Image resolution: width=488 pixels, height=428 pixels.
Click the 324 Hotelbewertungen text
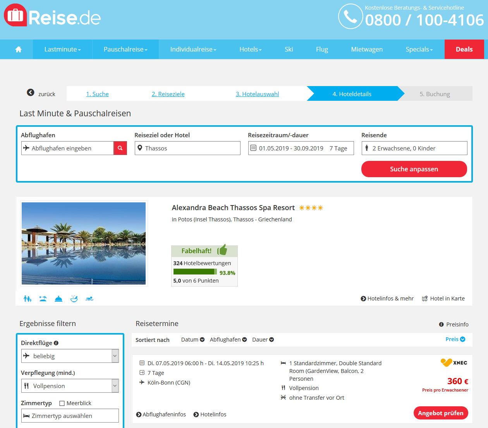click(x=202, y=263)
